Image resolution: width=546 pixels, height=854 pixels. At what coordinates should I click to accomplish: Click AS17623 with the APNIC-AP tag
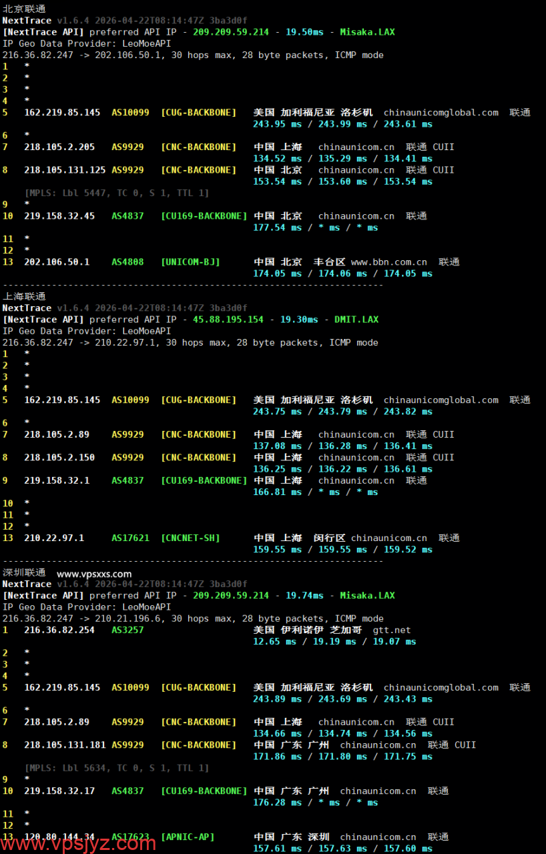pos(129,837)
